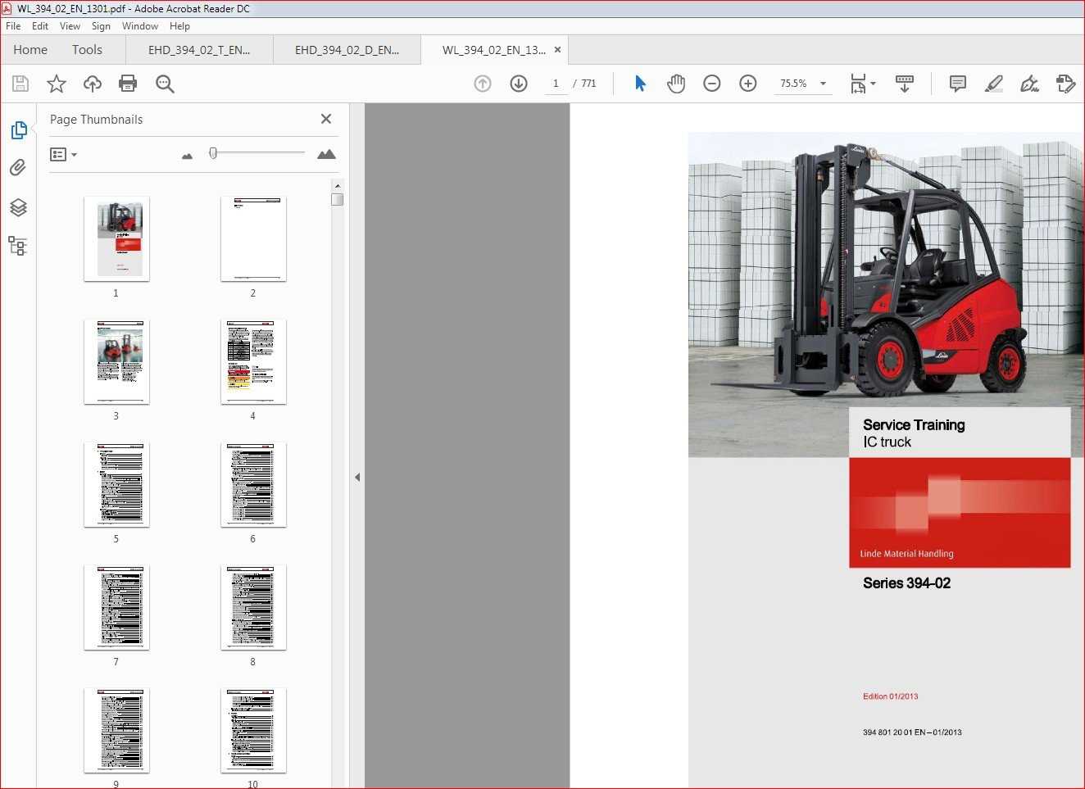The image size is (1085, 789).
Task: Close the WL_394_02_EN tab
Action: tap(557, 50)
